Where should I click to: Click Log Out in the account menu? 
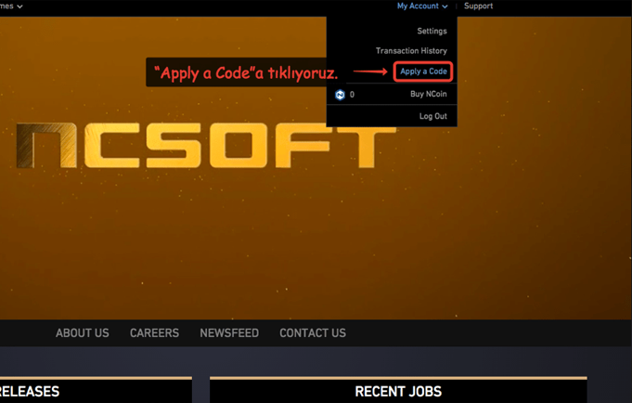click(x=432, y=116)
